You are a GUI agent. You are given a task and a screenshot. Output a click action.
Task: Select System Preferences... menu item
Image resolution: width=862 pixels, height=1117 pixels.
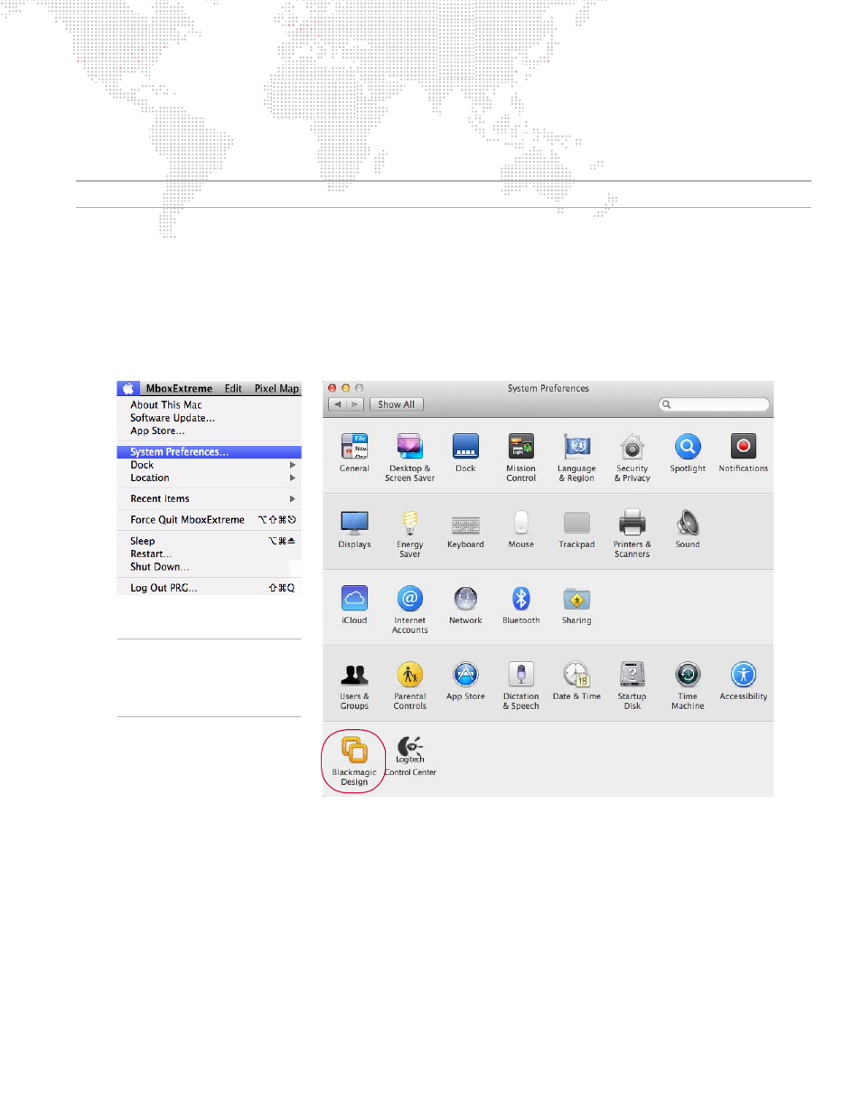209,451
